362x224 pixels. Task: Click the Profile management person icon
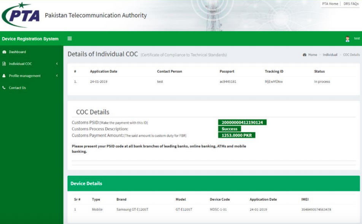[x=4, y=76]
